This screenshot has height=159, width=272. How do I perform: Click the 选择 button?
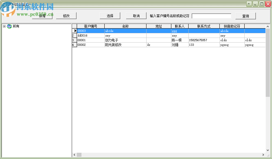[110, 16]
